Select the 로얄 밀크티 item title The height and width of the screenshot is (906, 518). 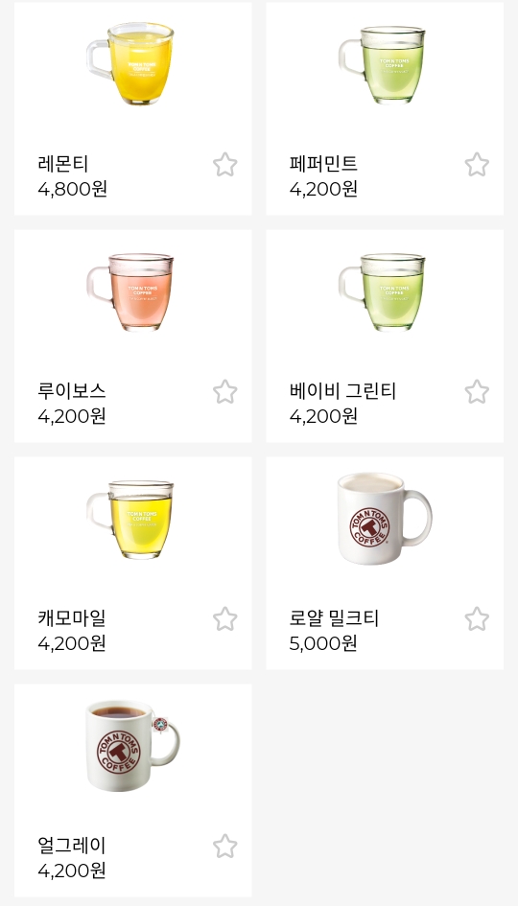334,618
